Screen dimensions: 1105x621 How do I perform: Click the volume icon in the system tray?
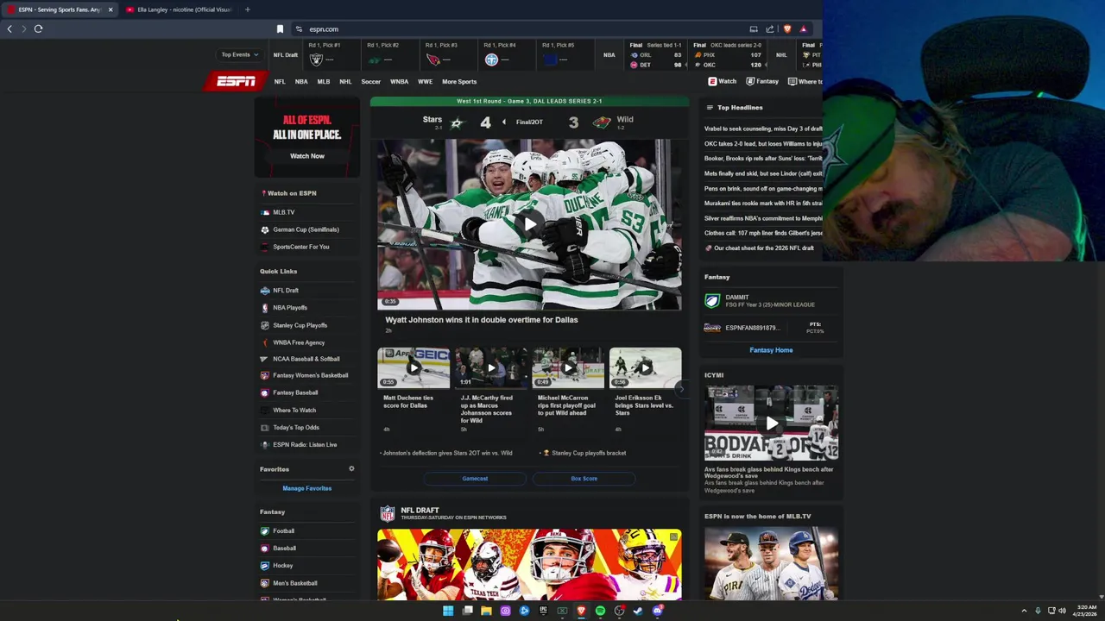coord(1062,611)
